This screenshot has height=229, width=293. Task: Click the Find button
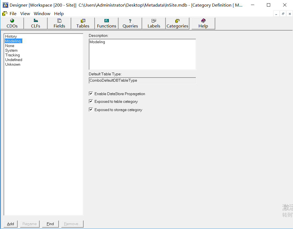click(x=50, y=224)
